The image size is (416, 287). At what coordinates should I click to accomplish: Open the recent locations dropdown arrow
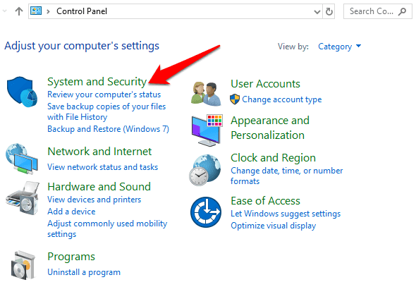click(4, 11)
